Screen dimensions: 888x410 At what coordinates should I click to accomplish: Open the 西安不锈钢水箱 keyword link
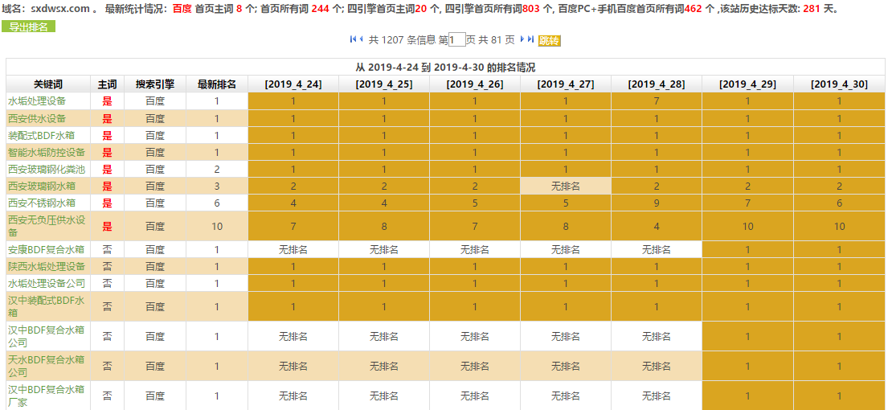tap(42, 203)
